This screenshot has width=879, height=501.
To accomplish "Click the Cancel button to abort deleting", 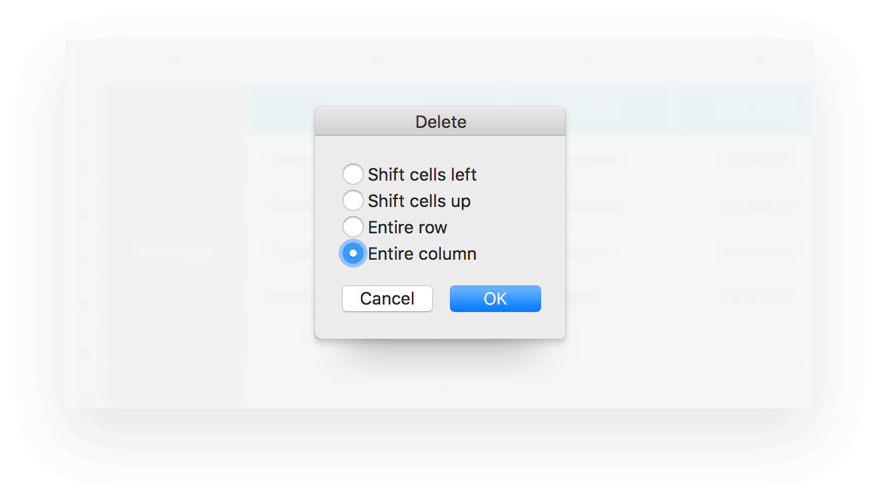I will [x=387, y=298].
